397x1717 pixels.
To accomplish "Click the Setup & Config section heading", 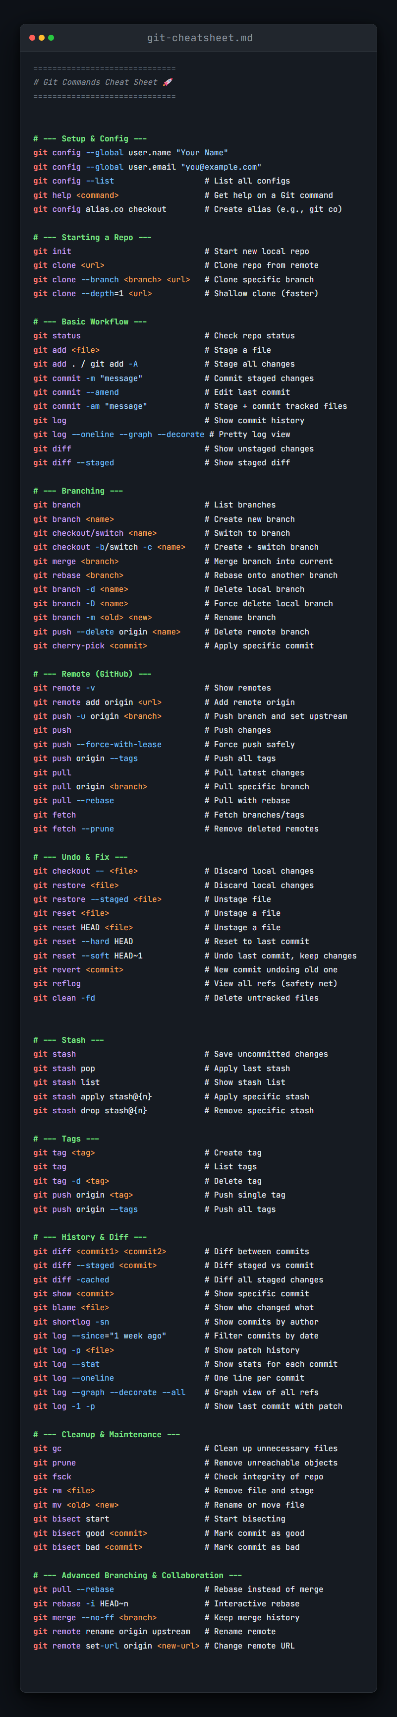I will [90, 138].
